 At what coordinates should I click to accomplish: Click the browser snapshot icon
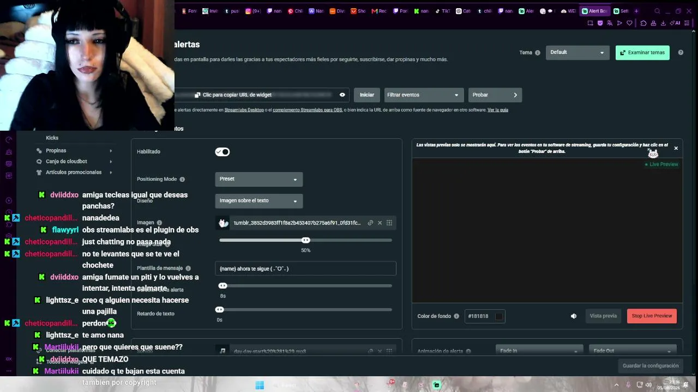(590, 23)
